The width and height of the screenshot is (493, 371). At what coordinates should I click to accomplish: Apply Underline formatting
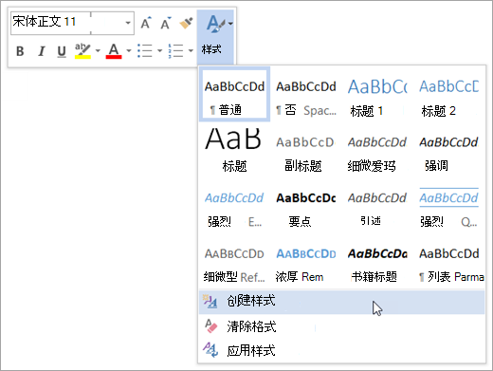(62, 51)
